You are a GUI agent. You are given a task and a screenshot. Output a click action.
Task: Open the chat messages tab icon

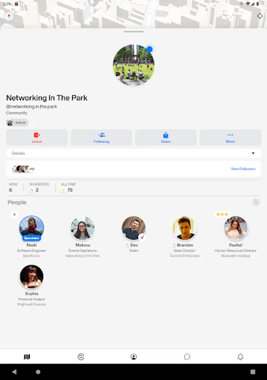pyautogui.click(x=187, y=356)
